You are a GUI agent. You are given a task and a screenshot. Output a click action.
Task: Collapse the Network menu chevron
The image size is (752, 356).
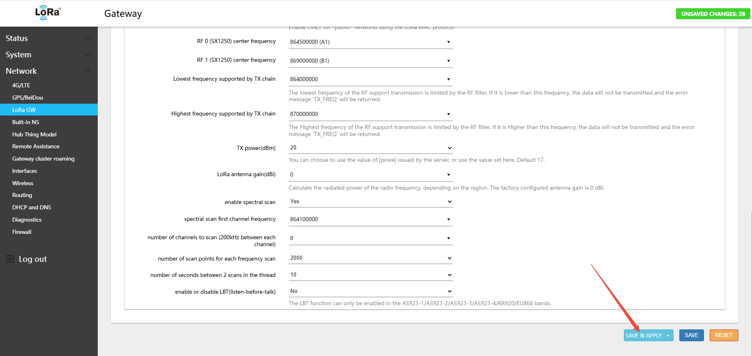point(87,71)
